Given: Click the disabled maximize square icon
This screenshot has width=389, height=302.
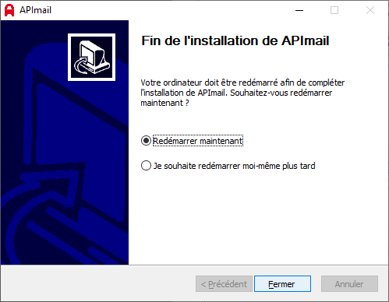Looking at the screenshot, I should point(334,10).
